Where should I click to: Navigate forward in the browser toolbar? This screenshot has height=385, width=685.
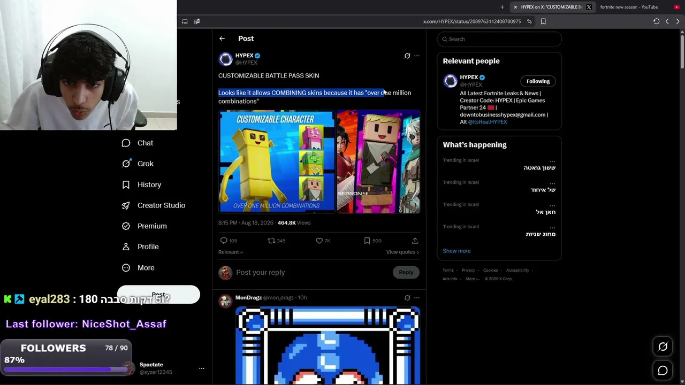[678, 21]
